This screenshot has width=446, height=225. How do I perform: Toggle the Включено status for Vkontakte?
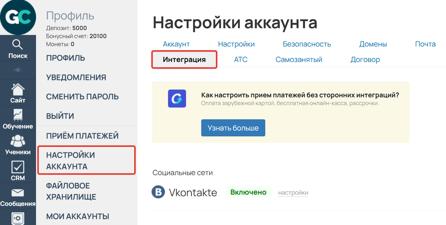[248, 192]
